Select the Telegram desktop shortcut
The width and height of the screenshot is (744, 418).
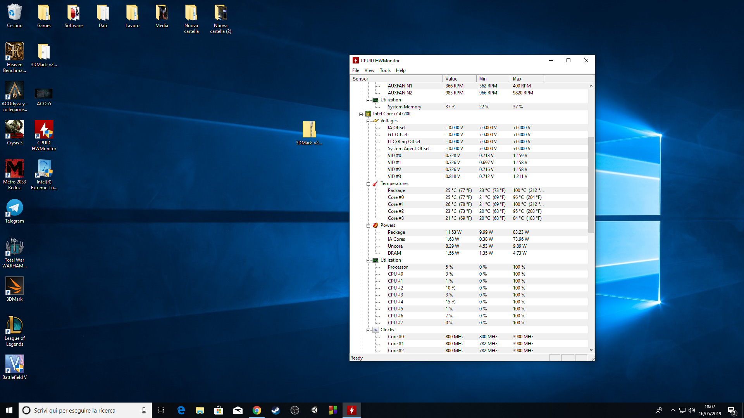(x=15, y=211)
